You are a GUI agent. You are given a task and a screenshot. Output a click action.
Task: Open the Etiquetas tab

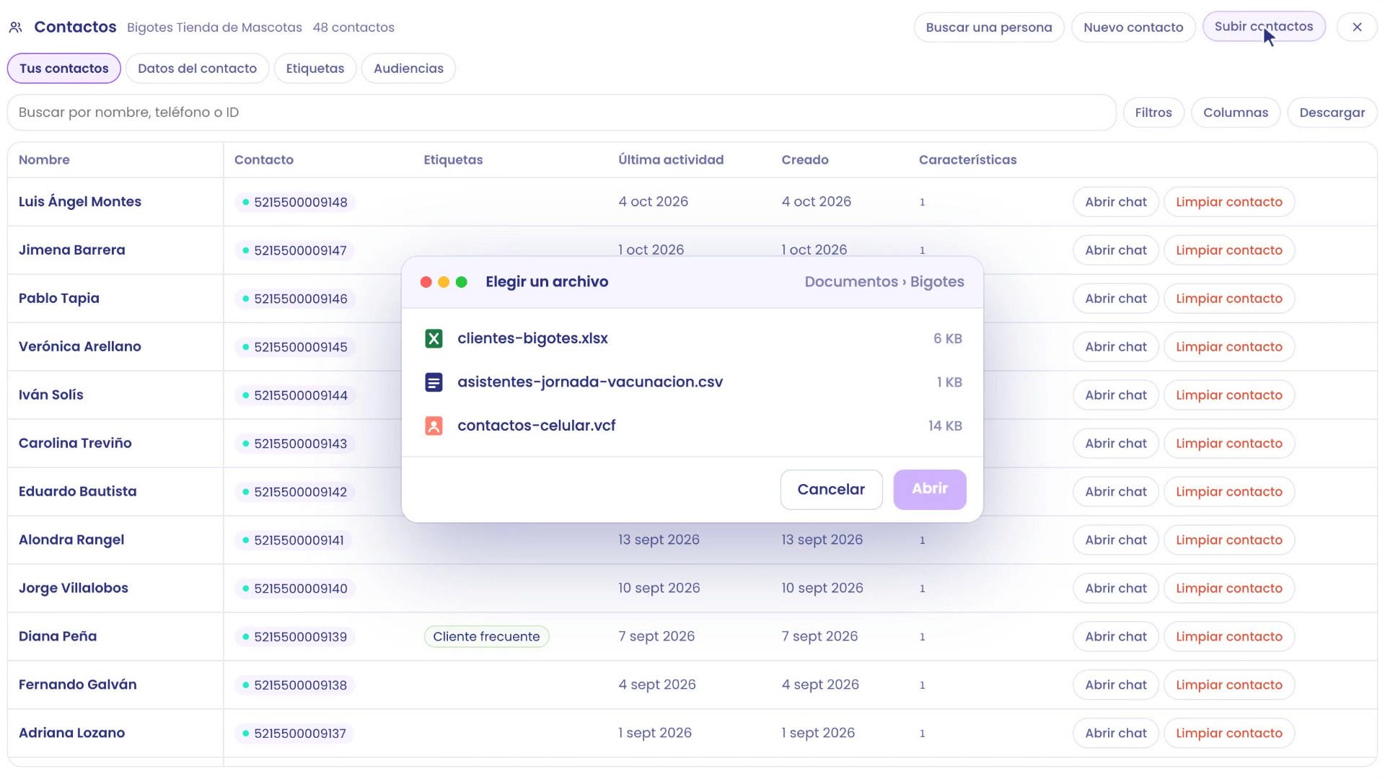click(x=315, y=69)
